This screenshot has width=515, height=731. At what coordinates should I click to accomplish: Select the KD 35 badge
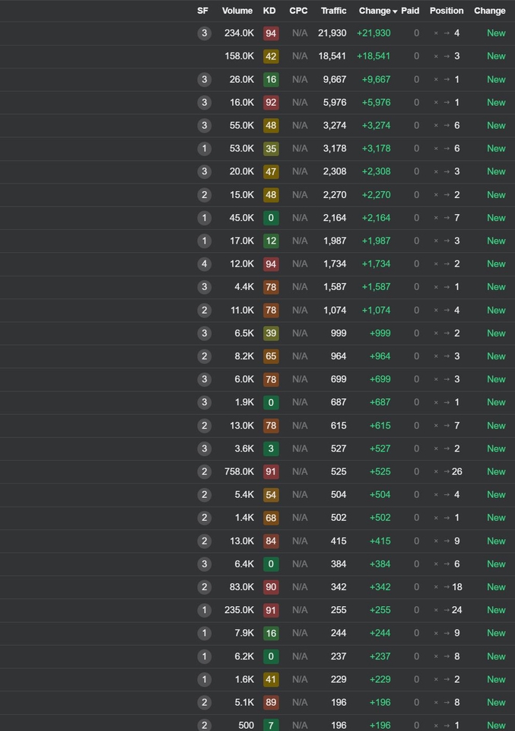click(x=271, y=148)
